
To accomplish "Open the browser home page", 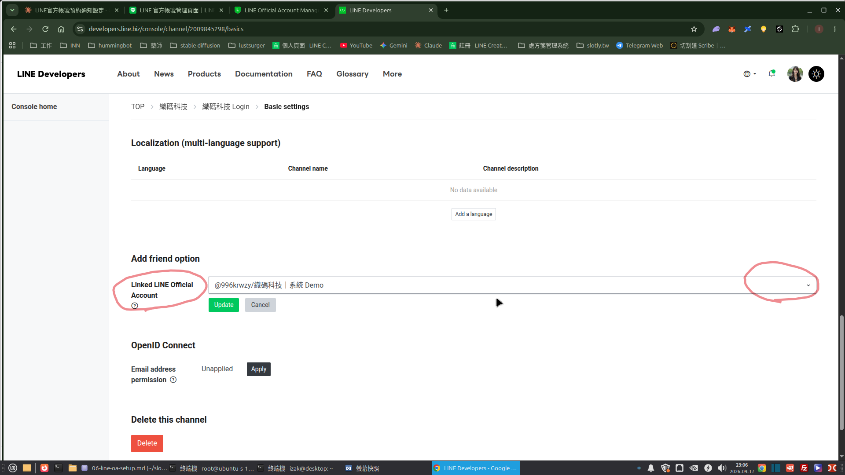I will [61, 29].
